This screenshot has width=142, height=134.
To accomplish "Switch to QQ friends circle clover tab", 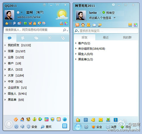I will 23,38.
